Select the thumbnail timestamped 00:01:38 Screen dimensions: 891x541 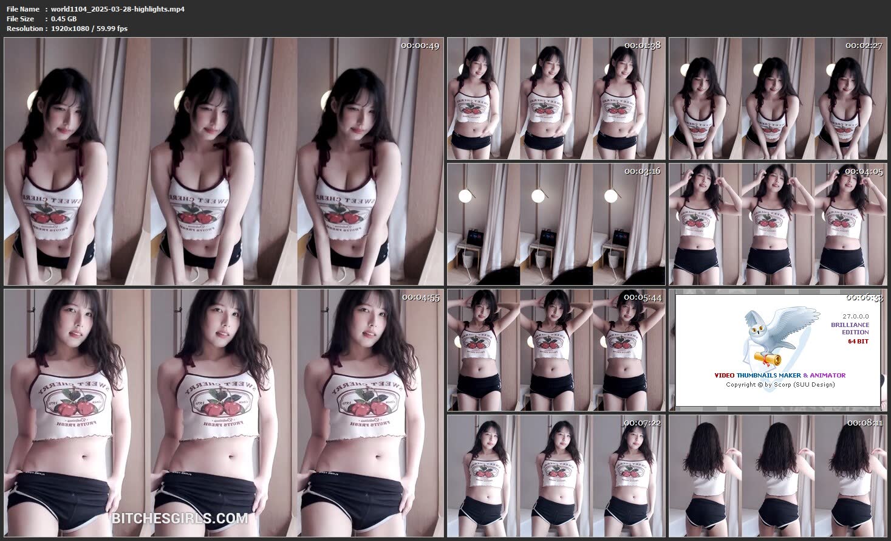556,99
